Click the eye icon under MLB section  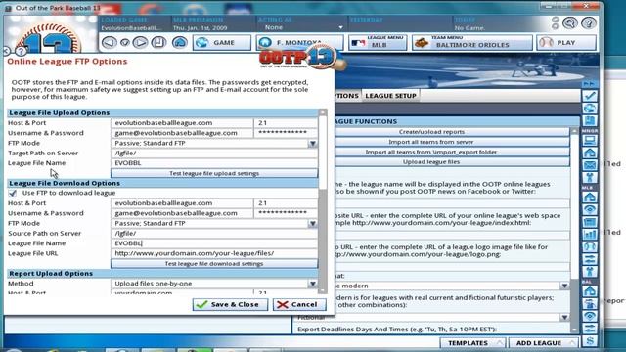pyautogui.click(x=590, y=209)
